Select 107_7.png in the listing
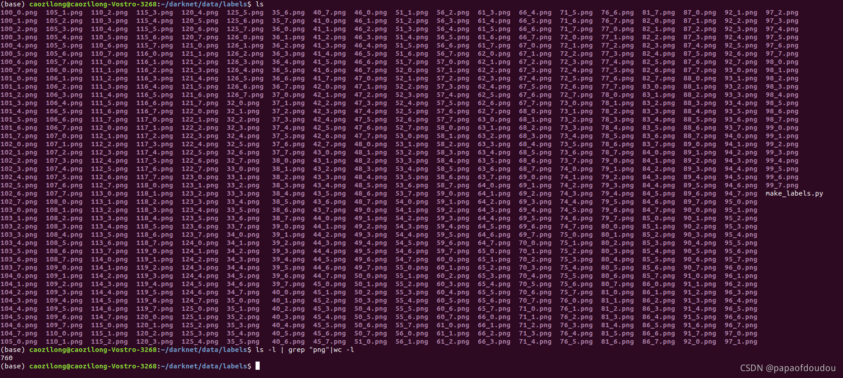 point(64,193)
